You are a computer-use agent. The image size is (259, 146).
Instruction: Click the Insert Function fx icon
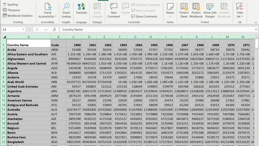coord(54,30)
